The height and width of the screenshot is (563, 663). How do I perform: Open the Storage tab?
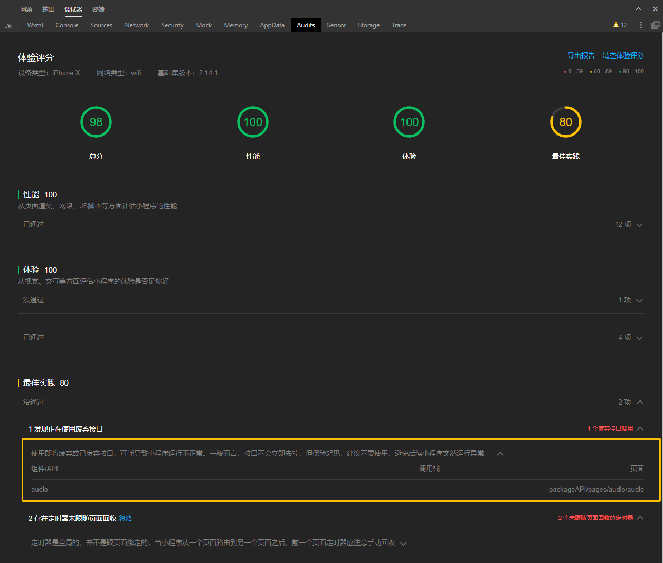point(368,25)
